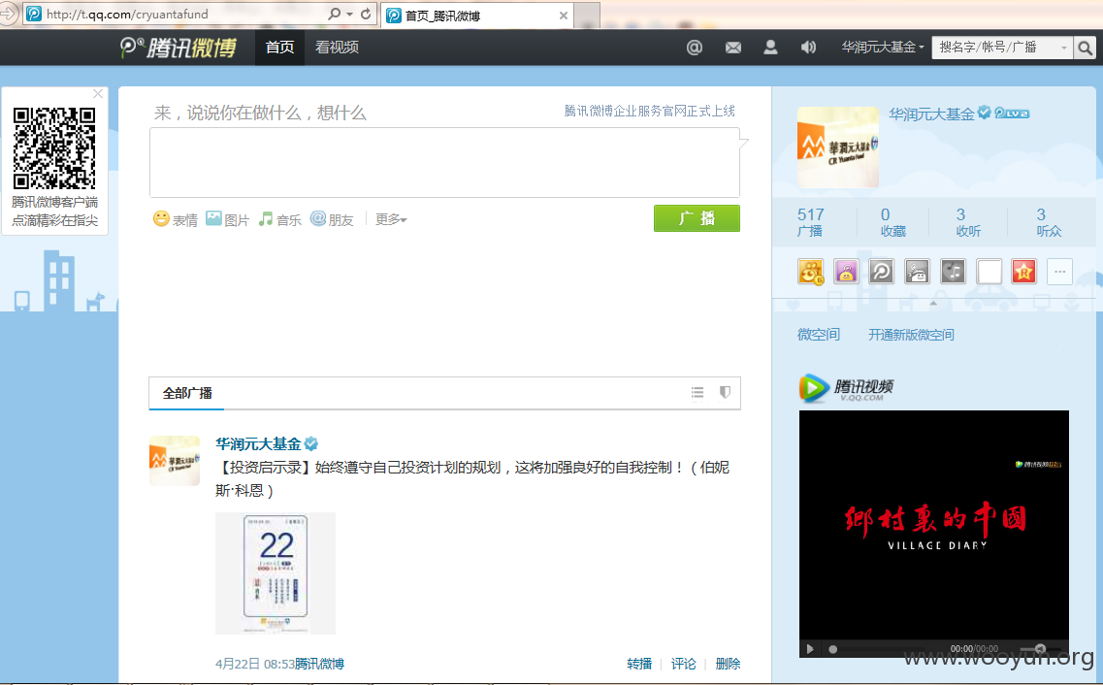Screen dimensions: 1103x685
Task: Open the followers person icon in header
Action: [x=770, y=48]
